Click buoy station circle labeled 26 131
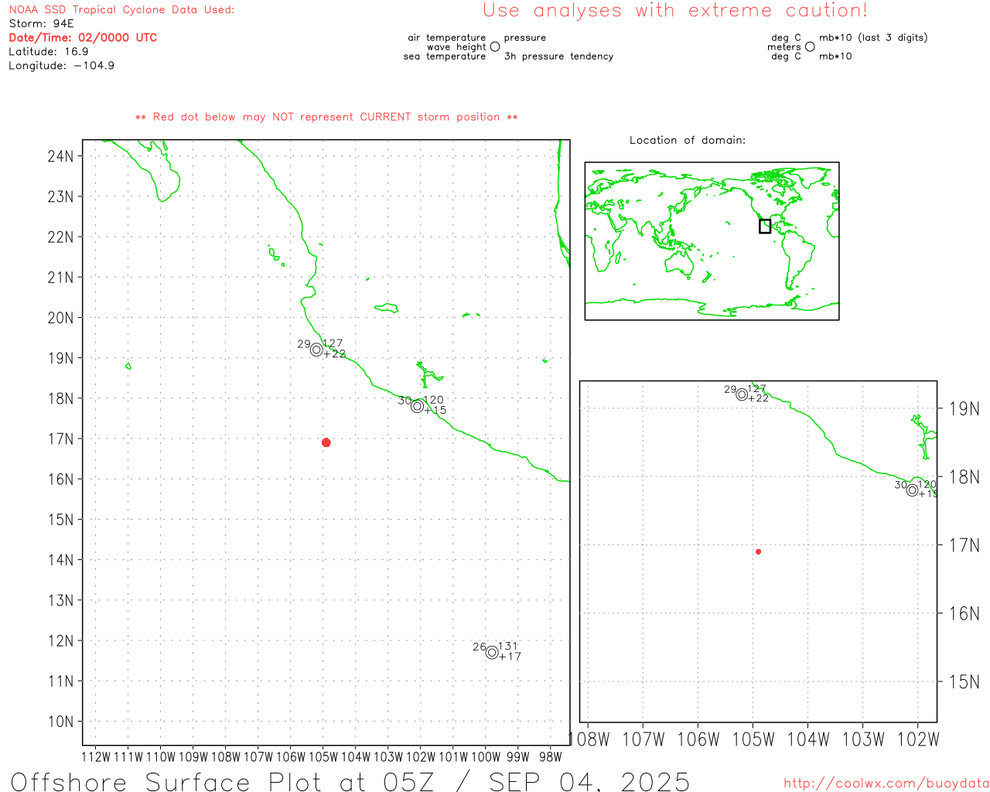Screen dimensions: 990x792 pos(492,653)
